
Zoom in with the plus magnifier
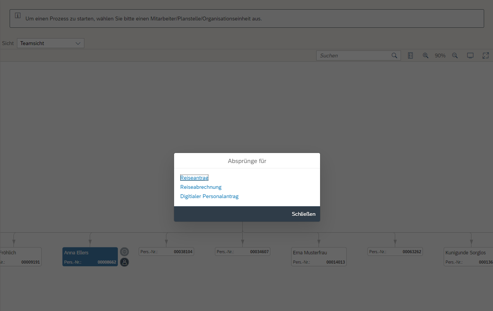[x=426, y=55]
